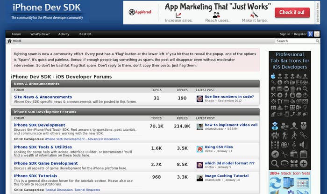This screenshot has height=194, width=327.
Task: Click the username Rhade
Action: [x=209, y=101]
